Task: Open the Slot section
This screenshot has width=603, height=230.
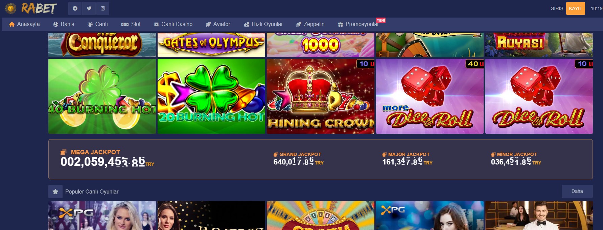Action: 131,24
